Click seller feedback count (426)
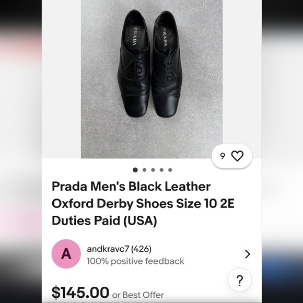 (141, 249)
